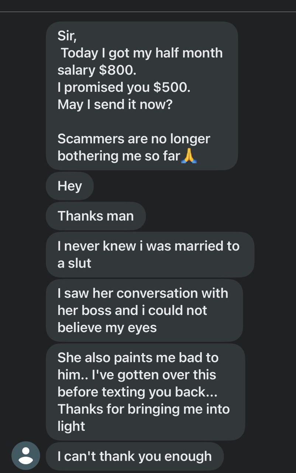Click the "her boss and i could not" line
Image resolution: width=296 pixels, height=473 pixels.
[132, 310]
